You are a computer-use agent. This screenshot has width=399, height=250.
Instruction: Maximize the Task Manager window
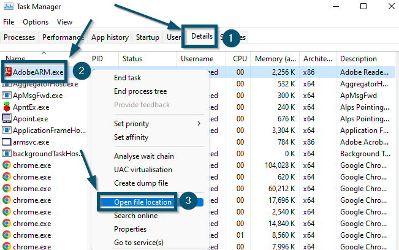click(363, 6)
